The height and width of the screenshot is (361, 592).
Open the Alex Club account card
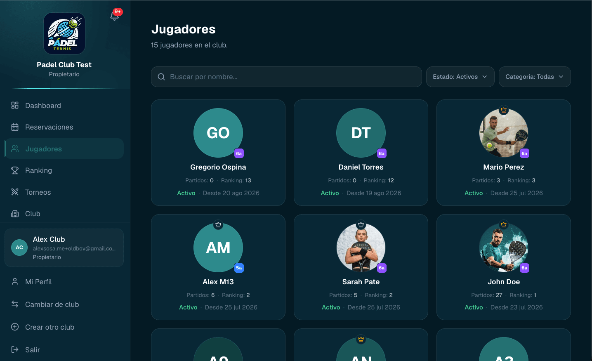click(x=64, y=248)
